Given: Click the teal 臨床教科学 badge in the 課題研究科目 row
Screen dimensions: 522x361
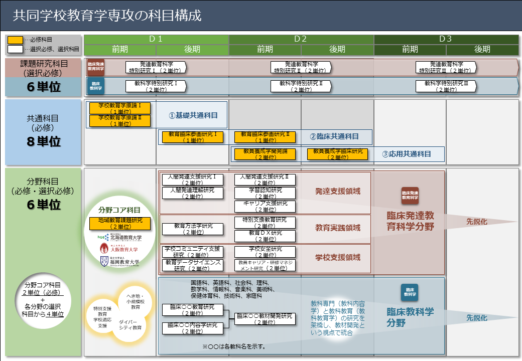Looking at the screenshot, I should 96,86.
